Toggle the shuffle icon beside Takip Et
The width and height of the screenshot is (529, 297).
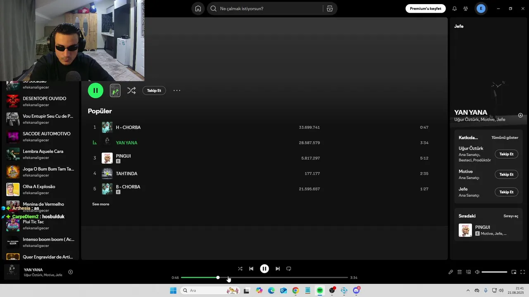pos(131,90)
